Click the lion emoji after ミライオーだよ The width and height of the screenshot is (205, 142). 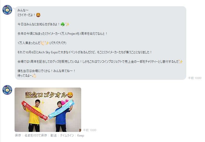[38, 15]
